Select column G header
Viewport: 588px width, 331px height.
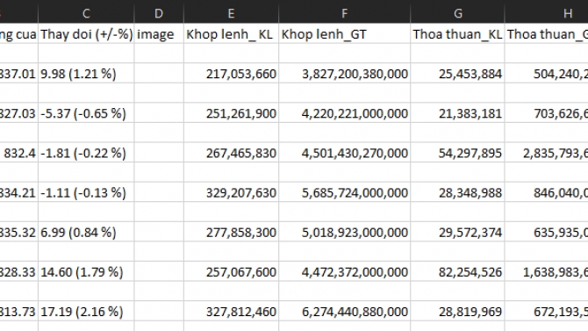click(x=457, y=13)
